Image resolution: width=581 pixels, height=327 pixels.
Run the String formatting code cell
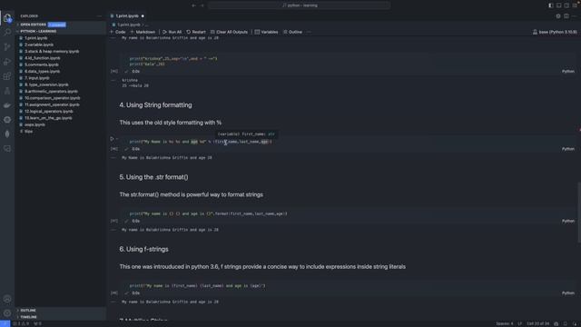point(112,139)
